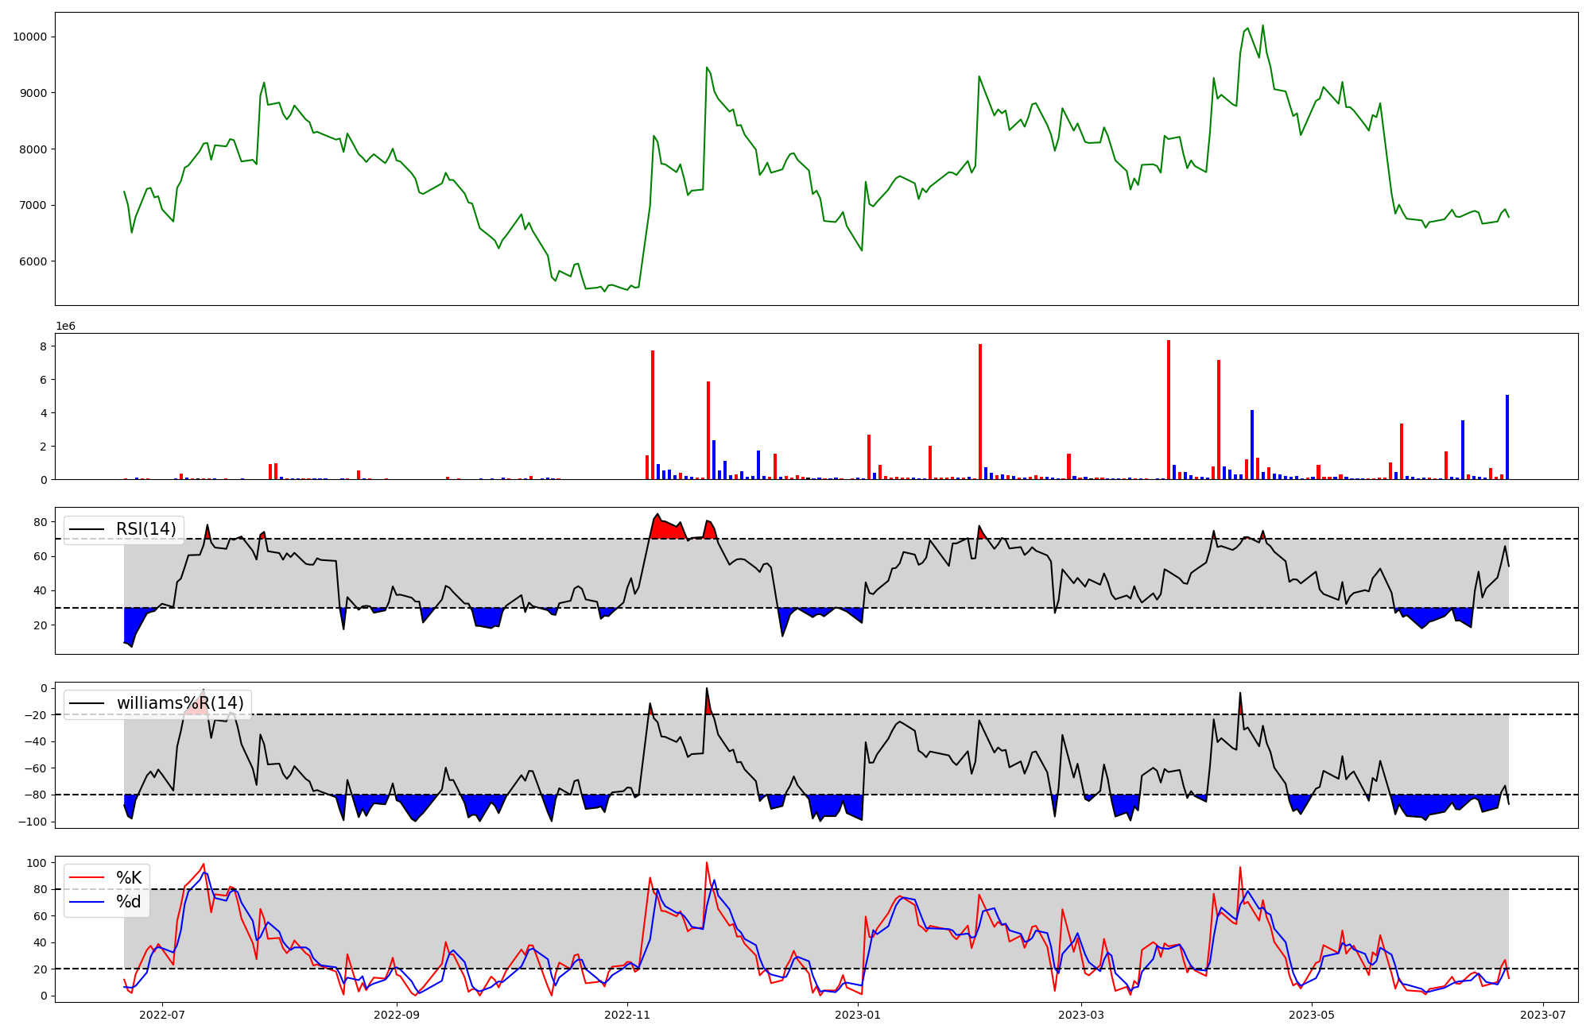Viewport: 1590px width, 1033px height.
Task: Click the %K legend entry
Action: coord(129,878)
